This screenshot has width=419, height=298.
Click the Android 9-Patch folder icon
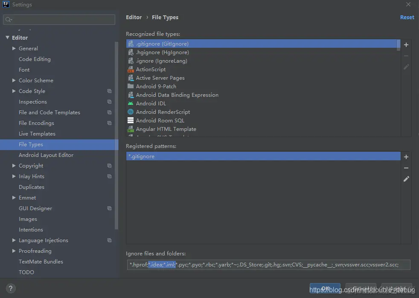(x=131, y=86)
